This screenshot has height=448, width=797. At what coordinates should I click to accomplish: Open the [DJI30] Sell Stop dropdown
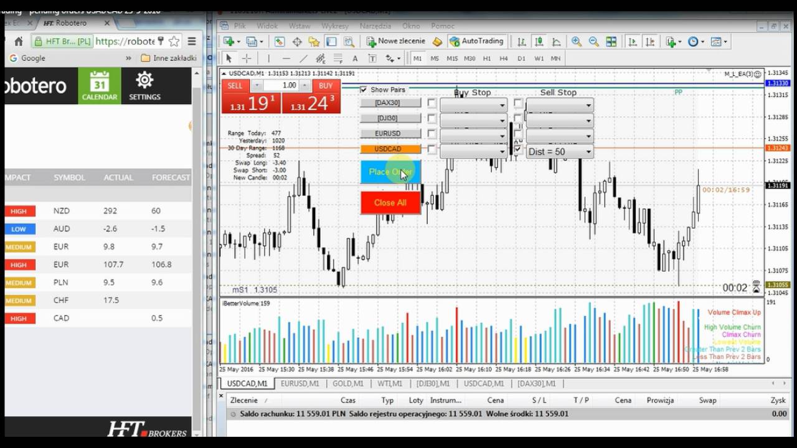559,121
